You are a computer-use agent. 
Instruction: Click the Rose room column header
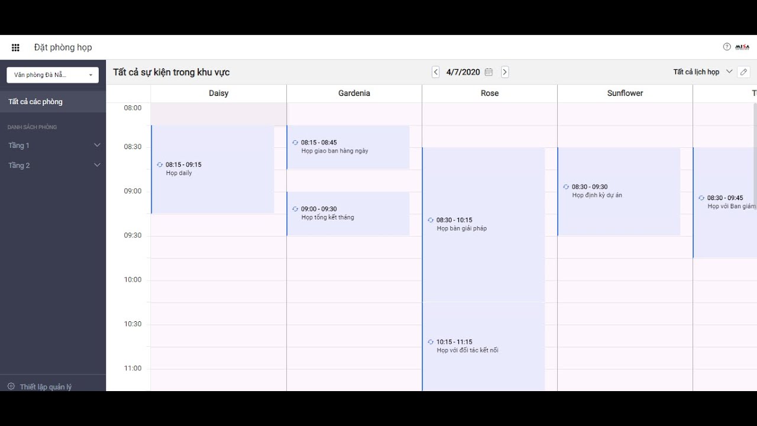point(490,93)
